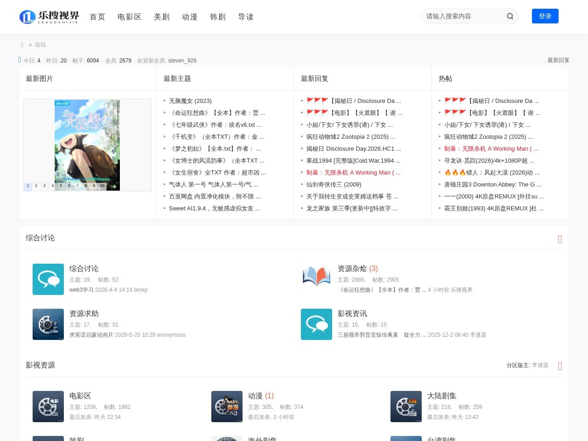Collapse the 综合讨论 section

[x=560, y=239]
